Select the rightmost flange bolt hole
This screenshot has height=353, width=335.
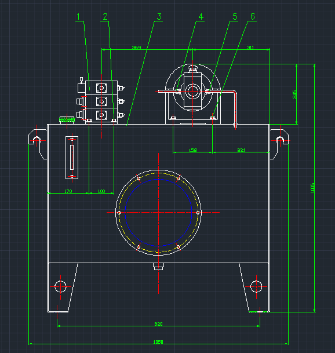tap(198, 213)
